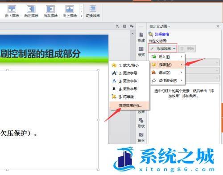The width and height of the screenshot is (223, 175).
Task: Click the text box bottom-left handle
Action: [7, 170]
